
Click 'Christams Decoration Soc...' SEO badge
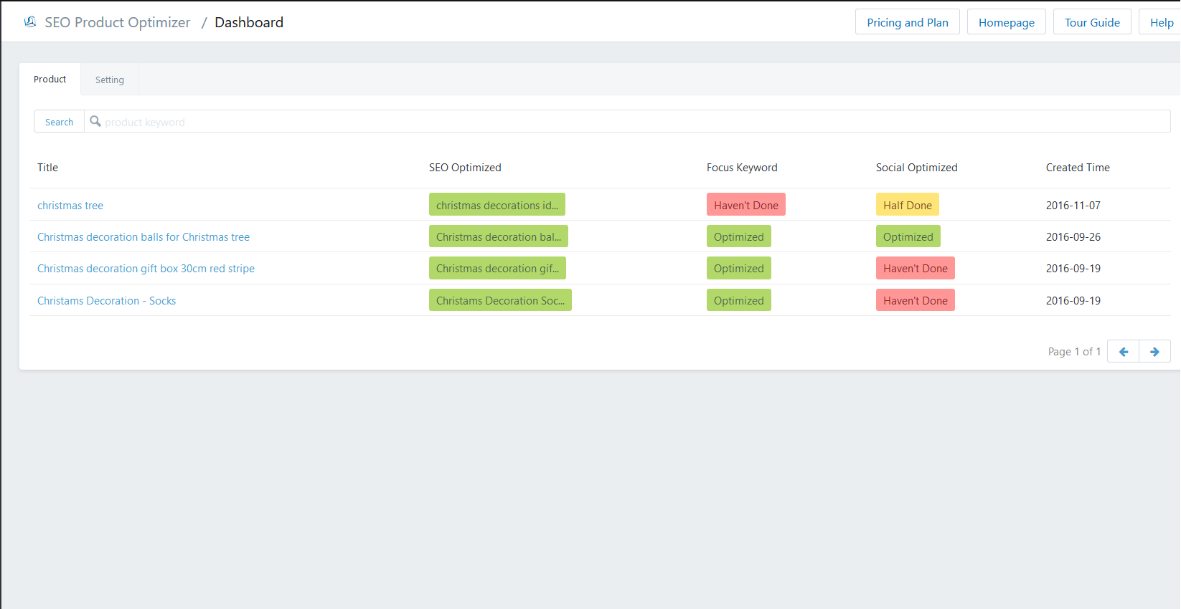(500, 300)
